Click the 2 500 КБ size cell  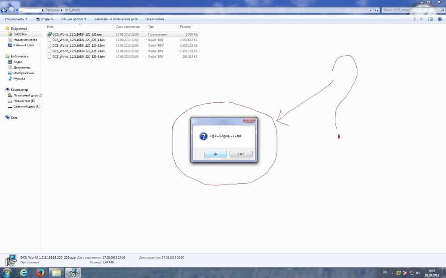tap(191, 34)
